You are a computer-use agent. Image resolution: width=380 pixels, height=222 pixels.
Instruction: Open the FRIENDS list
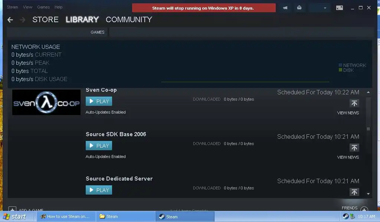click(350, 208)
